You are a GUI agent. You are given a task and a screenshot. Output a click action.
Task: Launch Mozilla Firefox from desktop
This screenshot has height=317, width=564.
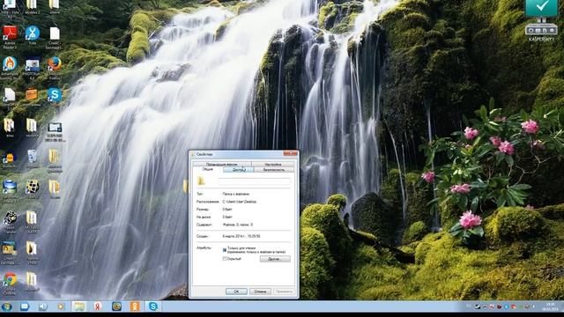point(55,64)
